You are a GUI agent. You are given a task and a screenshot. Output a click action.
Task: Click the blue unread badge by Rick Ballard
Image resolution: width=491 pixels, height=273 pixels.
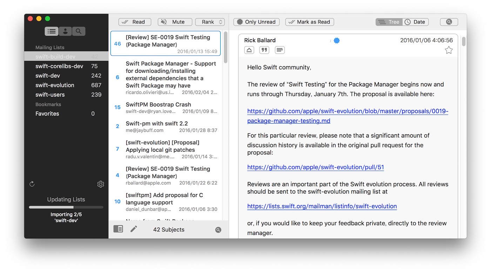click(337, 41)
